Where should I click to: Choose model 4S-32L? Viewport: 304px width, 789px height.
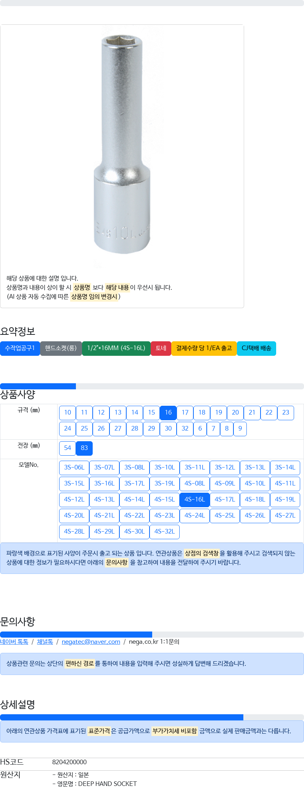164,532
